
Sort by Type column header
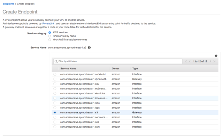pyautogui.click(x=135, y=69)
